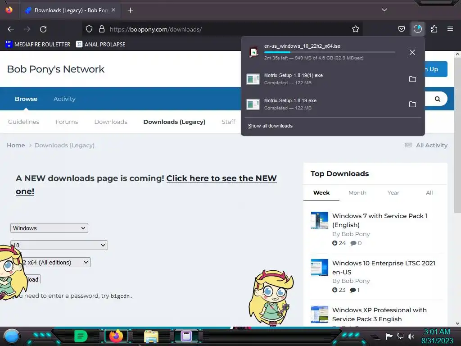Click the Bob Pony's Network site title

tap(55, 69)
